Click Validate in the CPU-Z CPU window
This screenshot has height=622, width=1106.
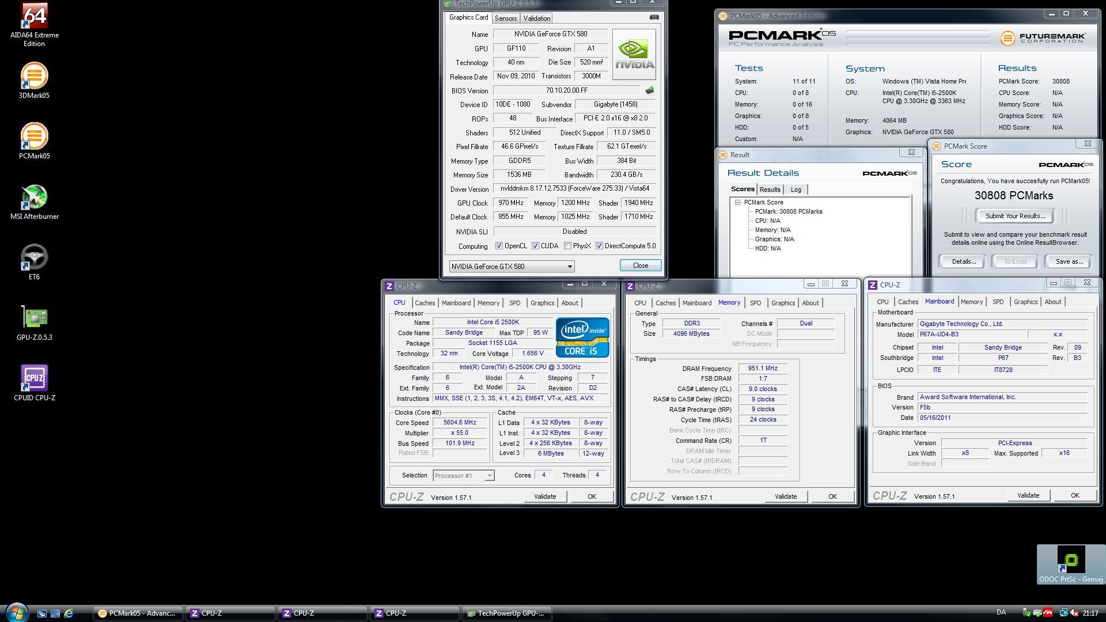point(544,496)
